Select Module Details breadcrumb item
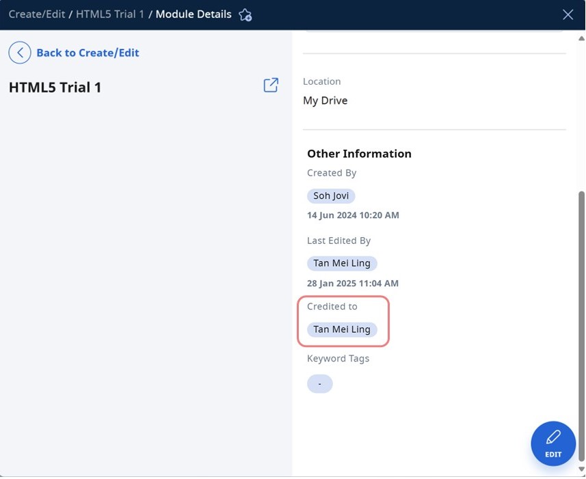 [x=194, y=14]
